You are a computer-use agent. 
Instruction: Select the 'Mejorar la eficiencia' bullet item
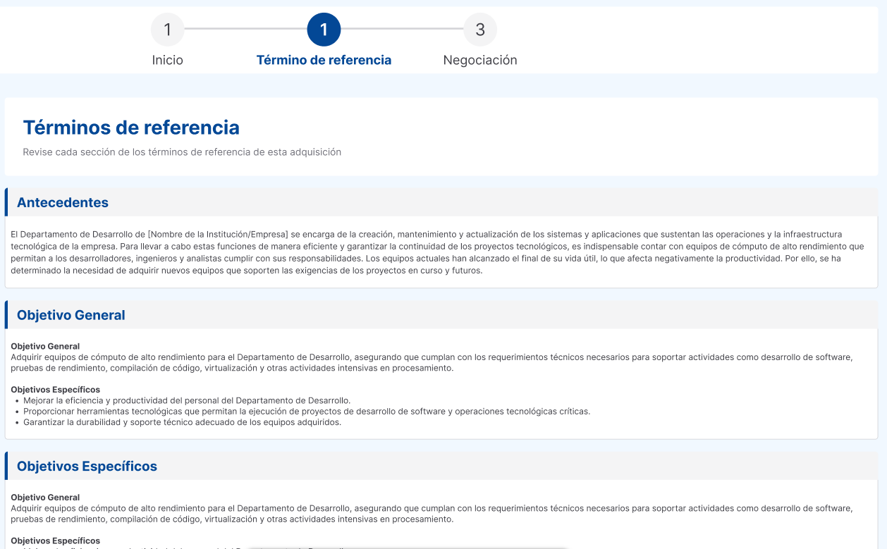click(187, 400)
